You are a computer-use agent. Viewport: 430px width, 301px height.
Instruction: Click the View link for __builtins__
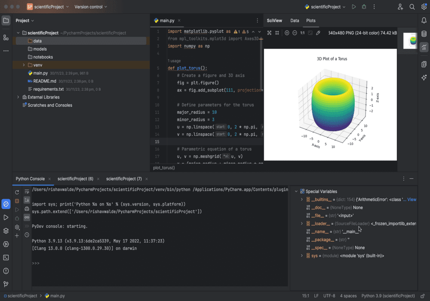pyautogui.click(x=412, y=200)
